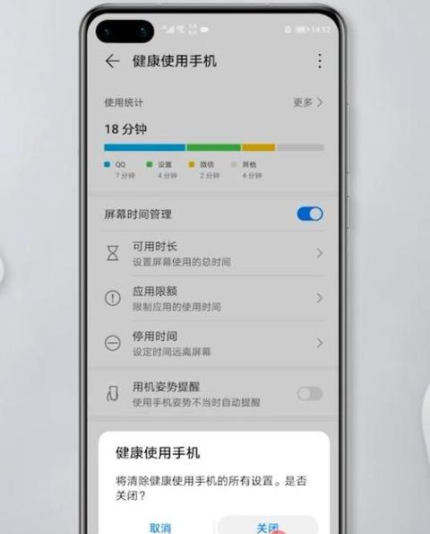The image size is (430, 534).
Task: Tap the back arrow icon
Action: pos(113,61)
